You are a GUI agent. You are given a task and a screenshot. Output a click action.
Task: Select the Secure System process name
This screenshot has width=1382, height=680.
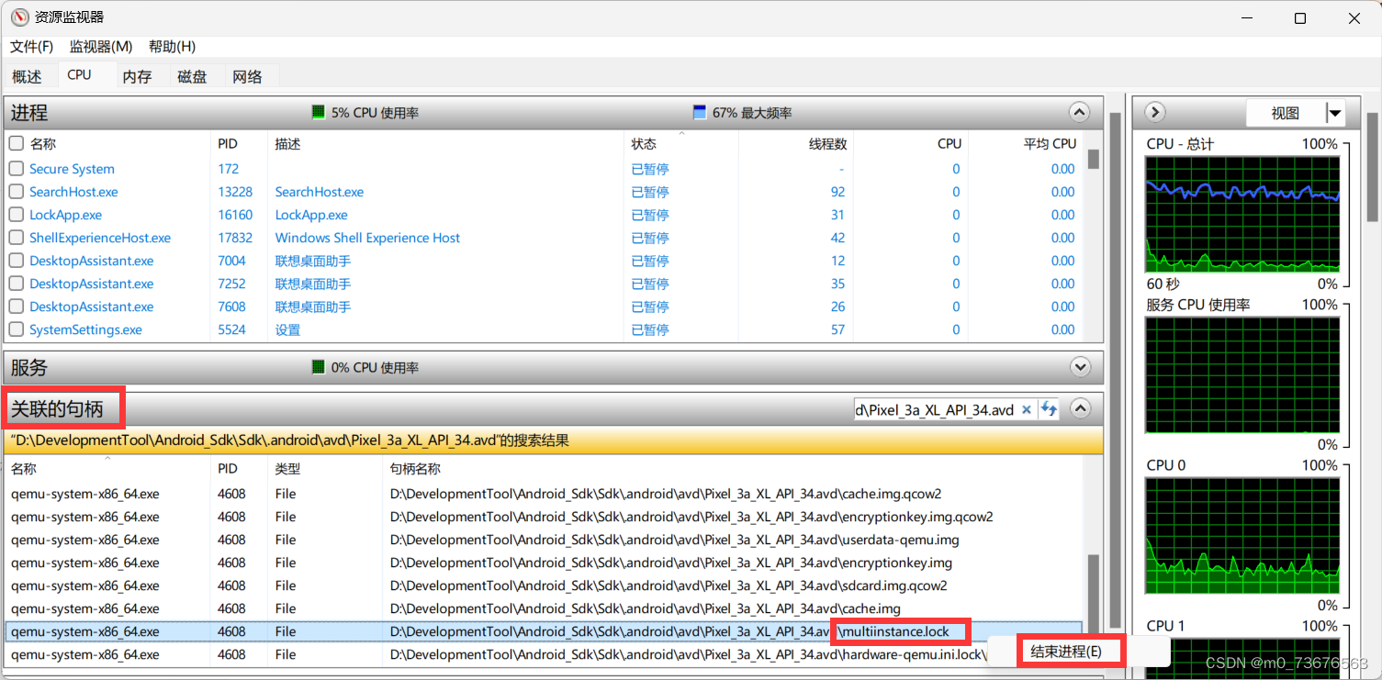point(72,169)
